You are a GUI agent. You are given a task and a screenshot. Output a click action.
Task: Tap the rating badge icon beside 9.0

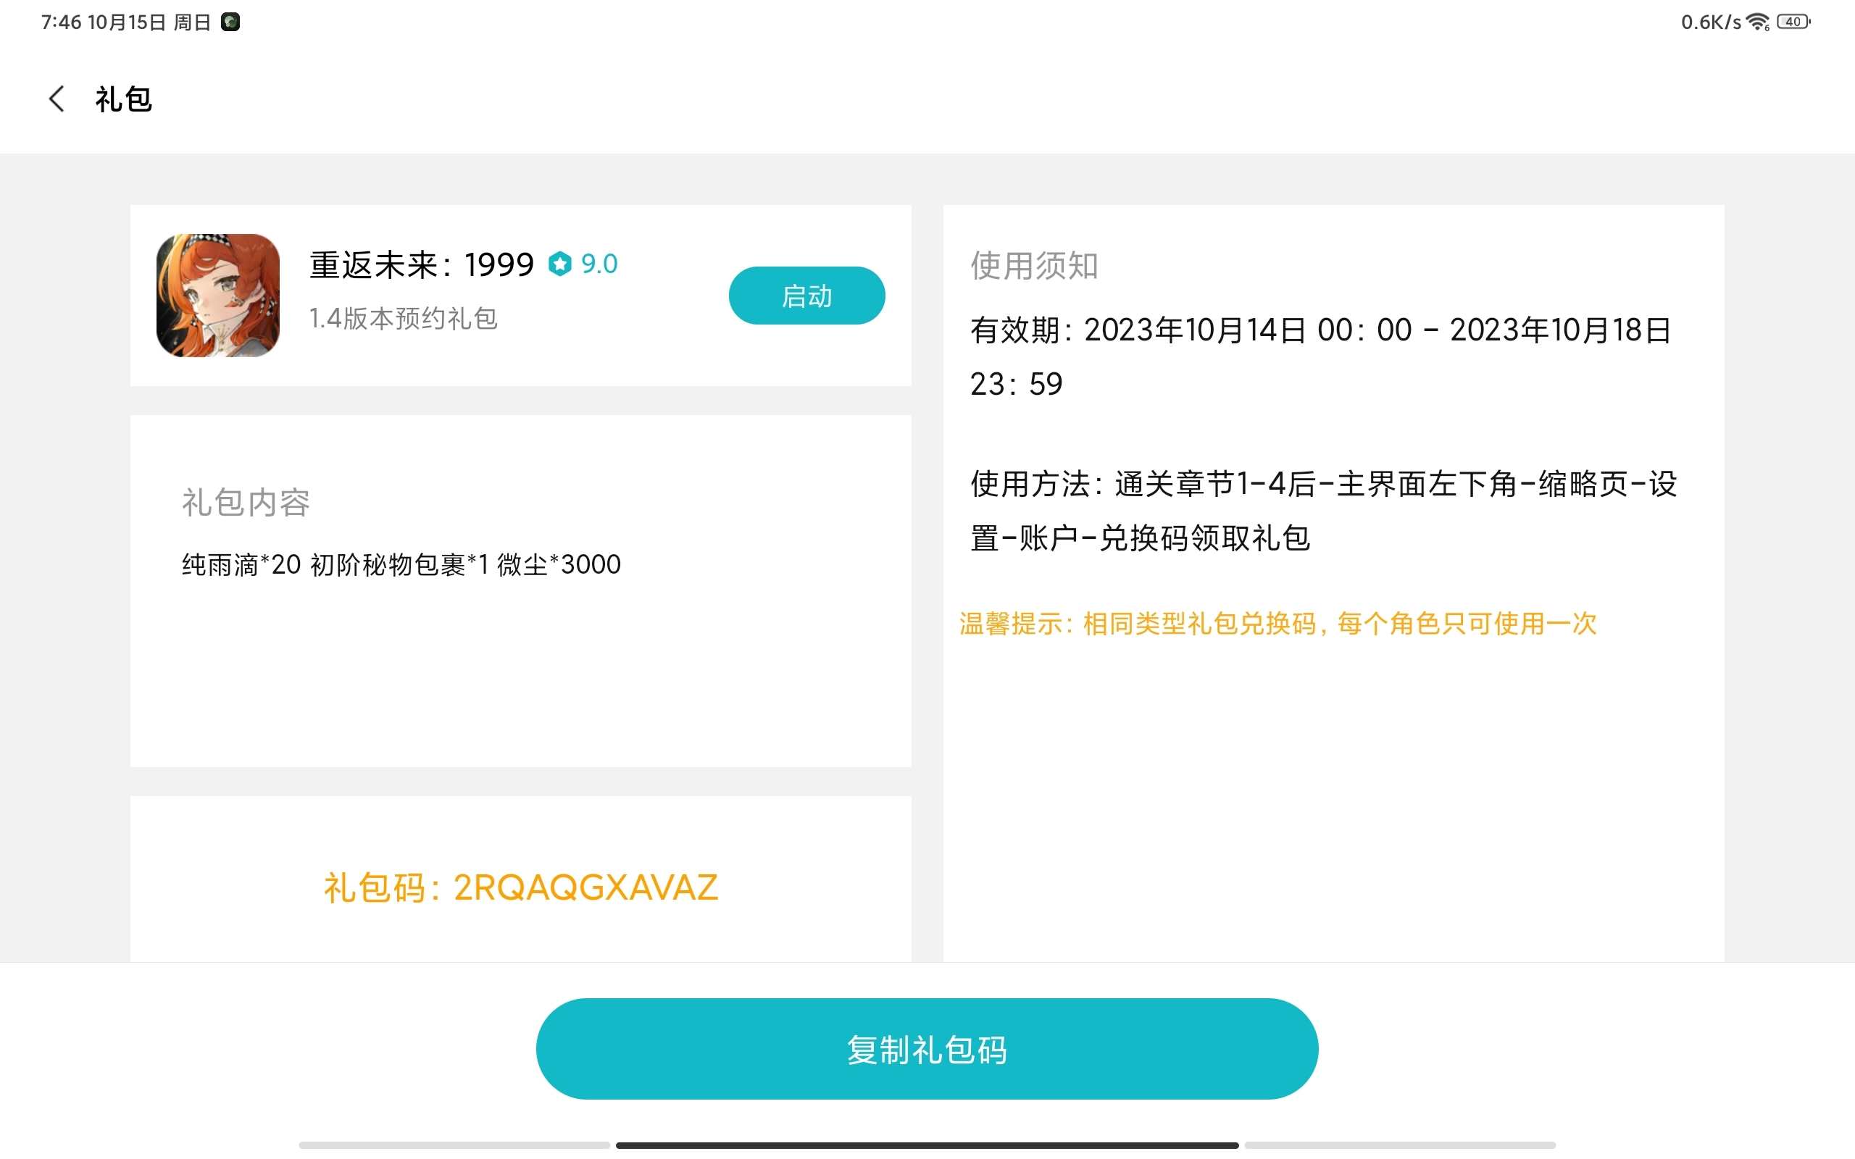[560, 264]
